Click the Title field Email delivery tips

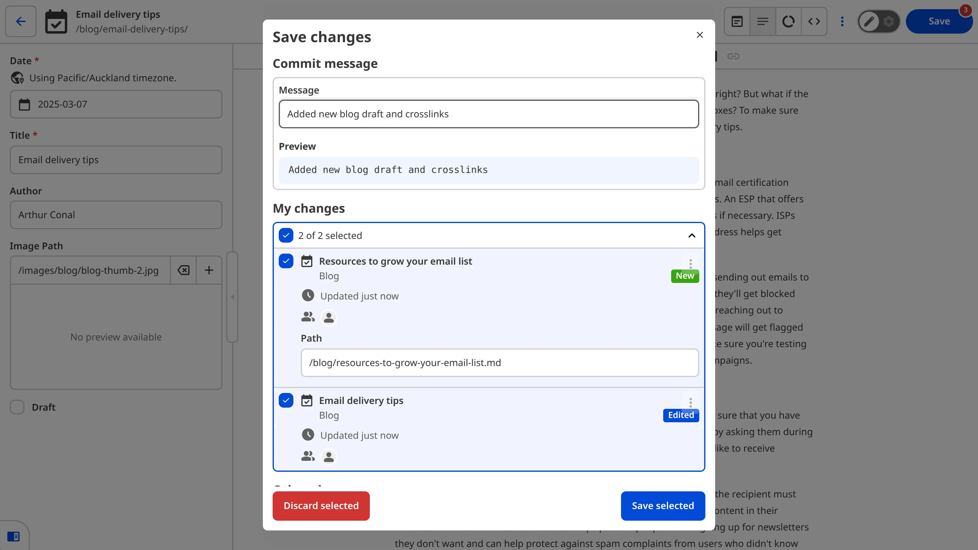pos(116,160)
